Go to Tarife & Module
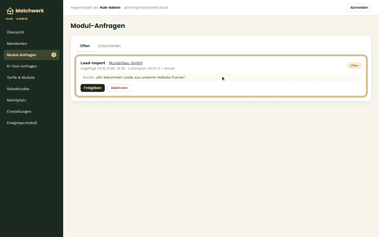The image size is (379, 237). [x=32, y=77]
